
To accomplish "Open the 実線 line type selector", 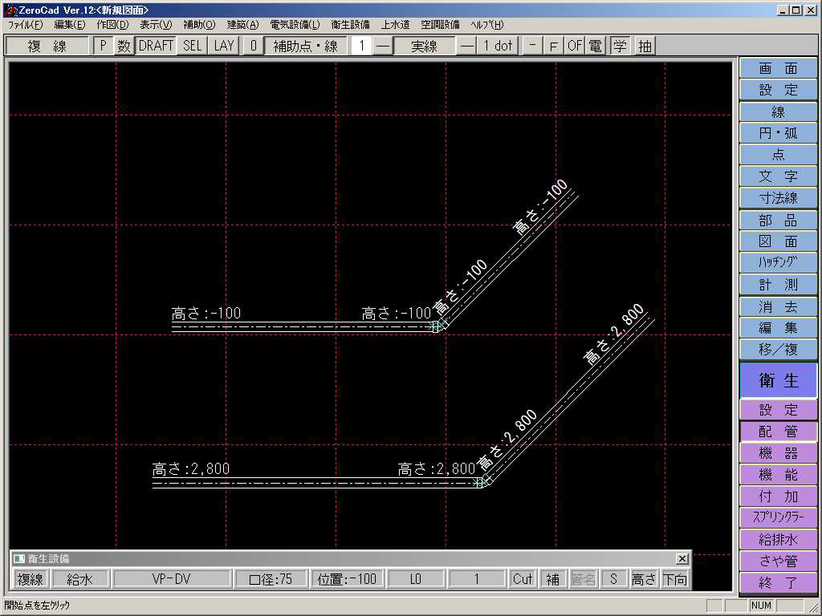I will 424,46.
